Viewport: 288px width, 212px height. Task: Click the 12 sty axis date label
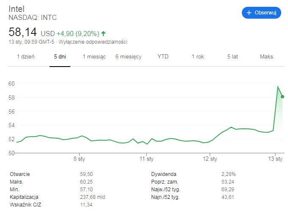point(210,159)
